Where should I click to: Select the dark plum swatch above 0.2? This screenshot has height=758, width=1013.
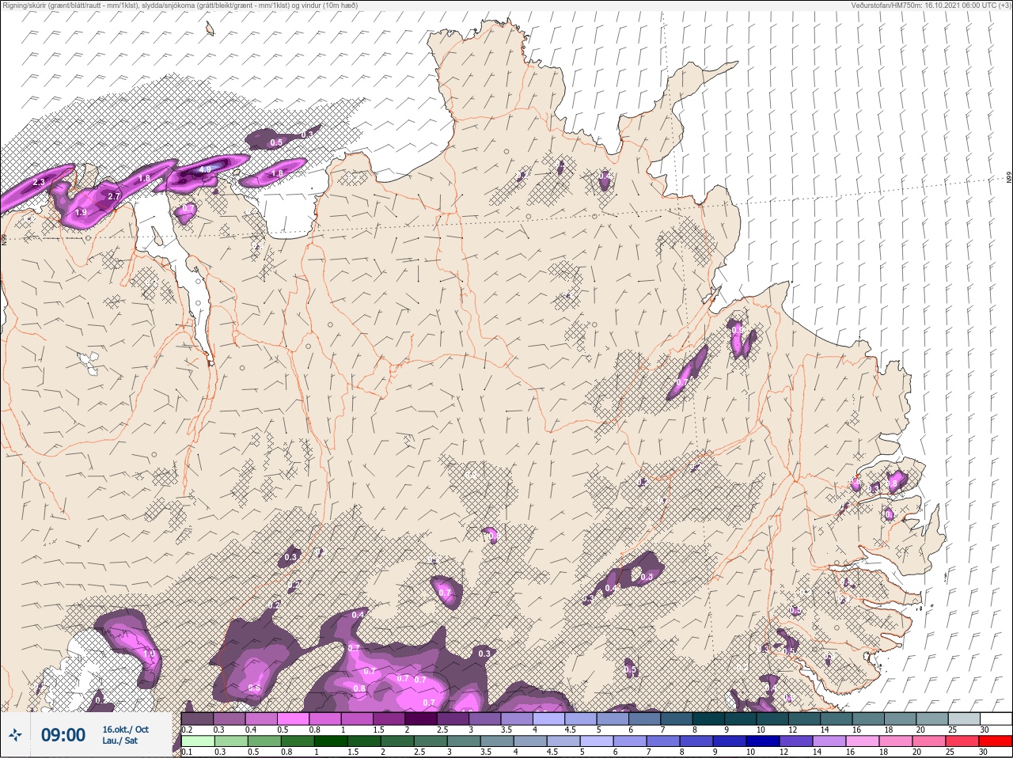pyautogui.click(x=197, y=719)
